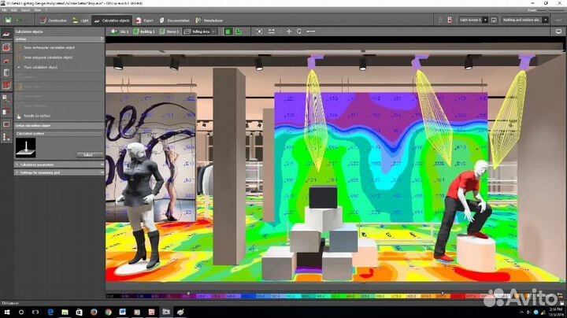Open the Construction mode tab
The height and width of the screenshot is (318, 567).
point(55,20)
